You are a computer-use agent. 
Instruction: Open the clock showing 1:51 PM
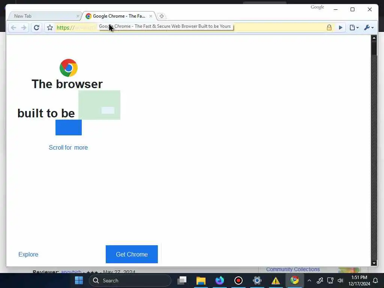[x=359, y=280]
